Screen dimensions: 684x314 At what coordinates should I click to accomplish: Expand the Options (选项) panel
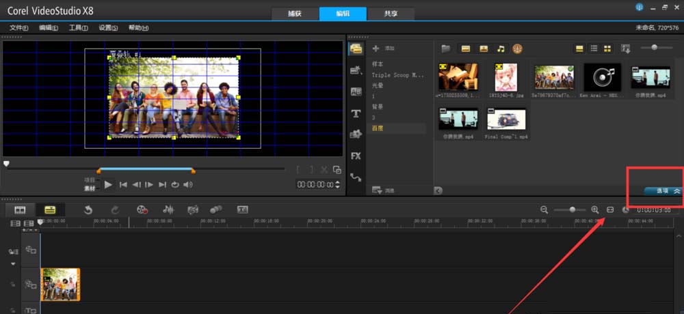pyautogui.click(x=663, y=190)
